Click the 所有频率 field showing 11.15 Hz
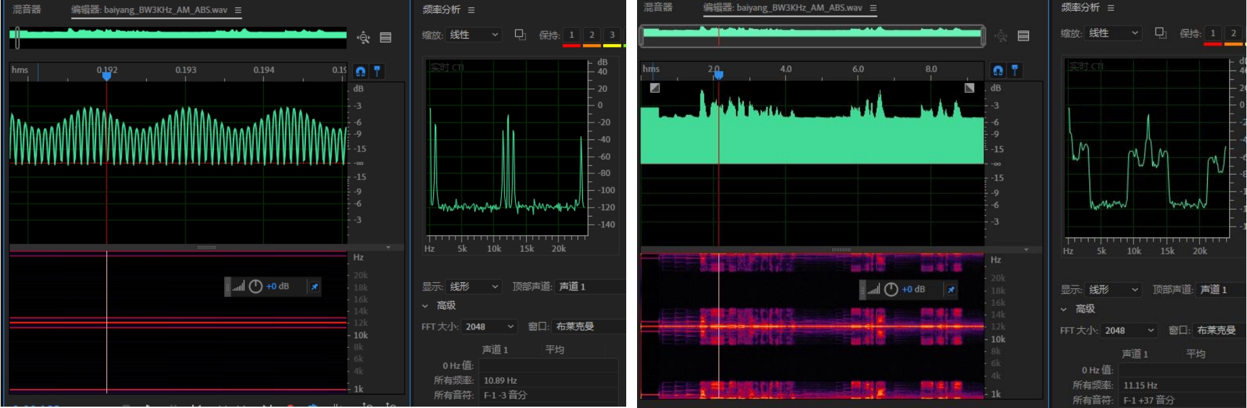This screenshot has width=1247, height=408. (x=1181, y=385)
